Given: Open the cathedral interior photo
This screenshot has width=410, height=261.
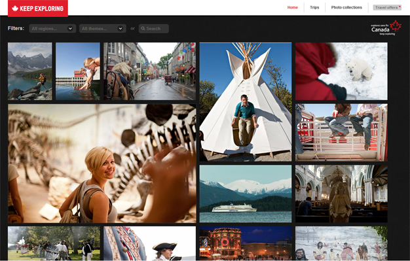Looking at the screenshot, I should (x=341, y=194).
